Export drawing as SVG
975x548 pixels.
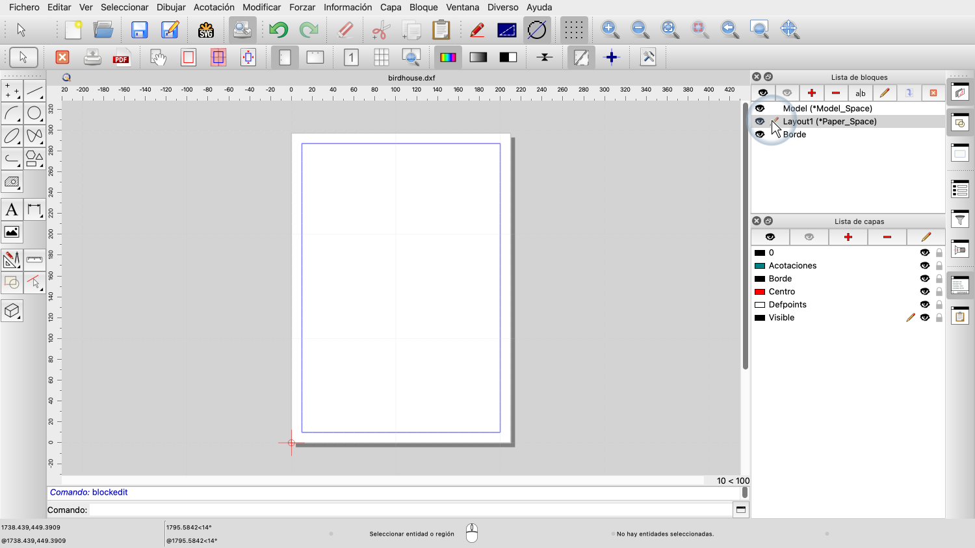[x=206, y=30]
